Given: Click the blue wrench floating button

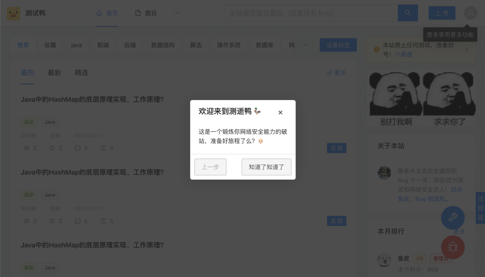Looking at the screenshot, I should (x=453, y=218).
